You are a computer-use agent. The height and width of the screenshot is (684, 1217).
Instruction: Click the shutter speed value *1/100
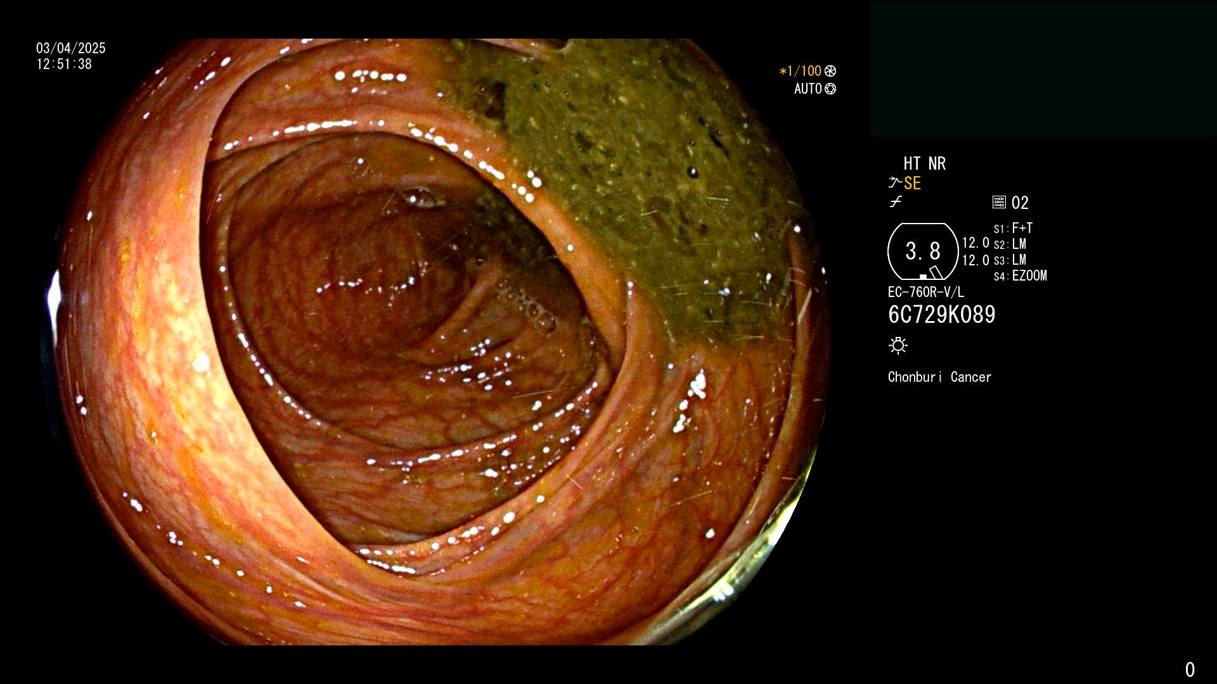pyautogui.click(x=801, y=71)
